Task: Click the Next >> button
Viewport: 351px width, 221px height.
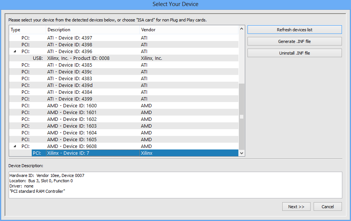Action: (296, 207)
